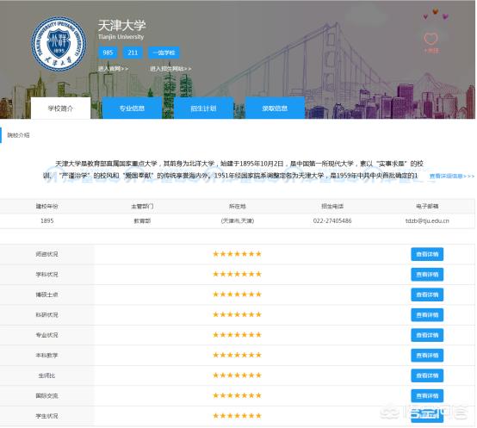This screenshot has width=477, height=428.
Task: Click the star rating for 师资状况
Action: 238,254
